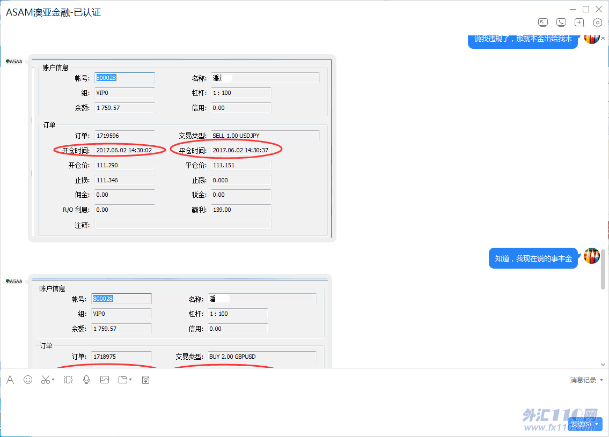Viewport: 609px width, 437px height.
Task: Open the font formatting tool
Action: [11, 380]
